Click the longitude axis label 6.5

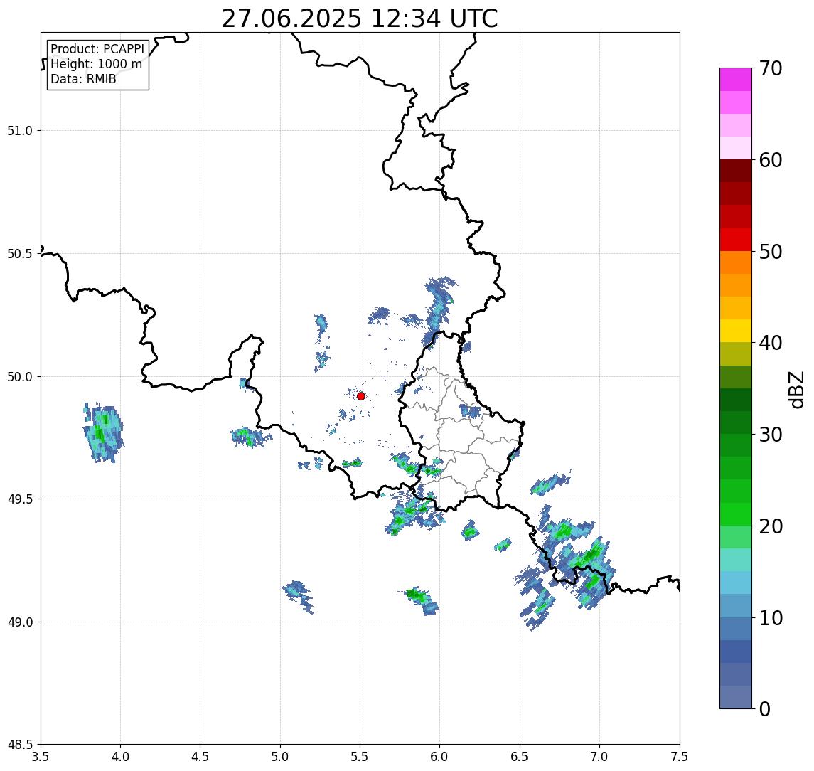click(520, 757)
